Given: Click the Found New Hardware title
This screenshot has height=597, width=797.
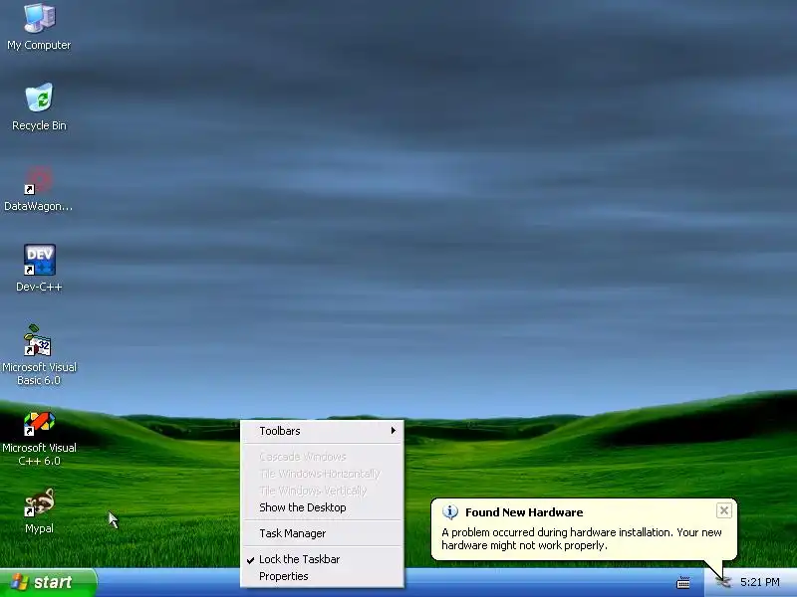Looking at the screenshot, I should [524, 512].
